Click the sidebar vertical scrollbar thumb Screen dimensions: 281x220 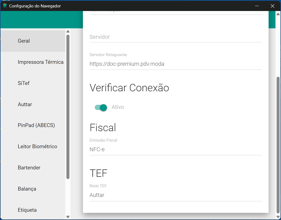(68, 107)
